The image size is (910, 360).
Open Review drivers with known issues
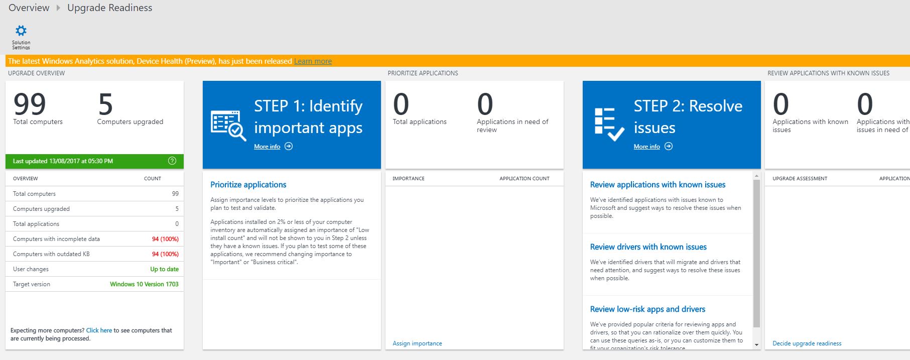tap(648, 247)
